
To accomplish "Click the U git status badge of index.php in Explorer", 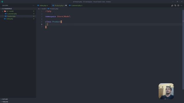I will pos(34,19).
